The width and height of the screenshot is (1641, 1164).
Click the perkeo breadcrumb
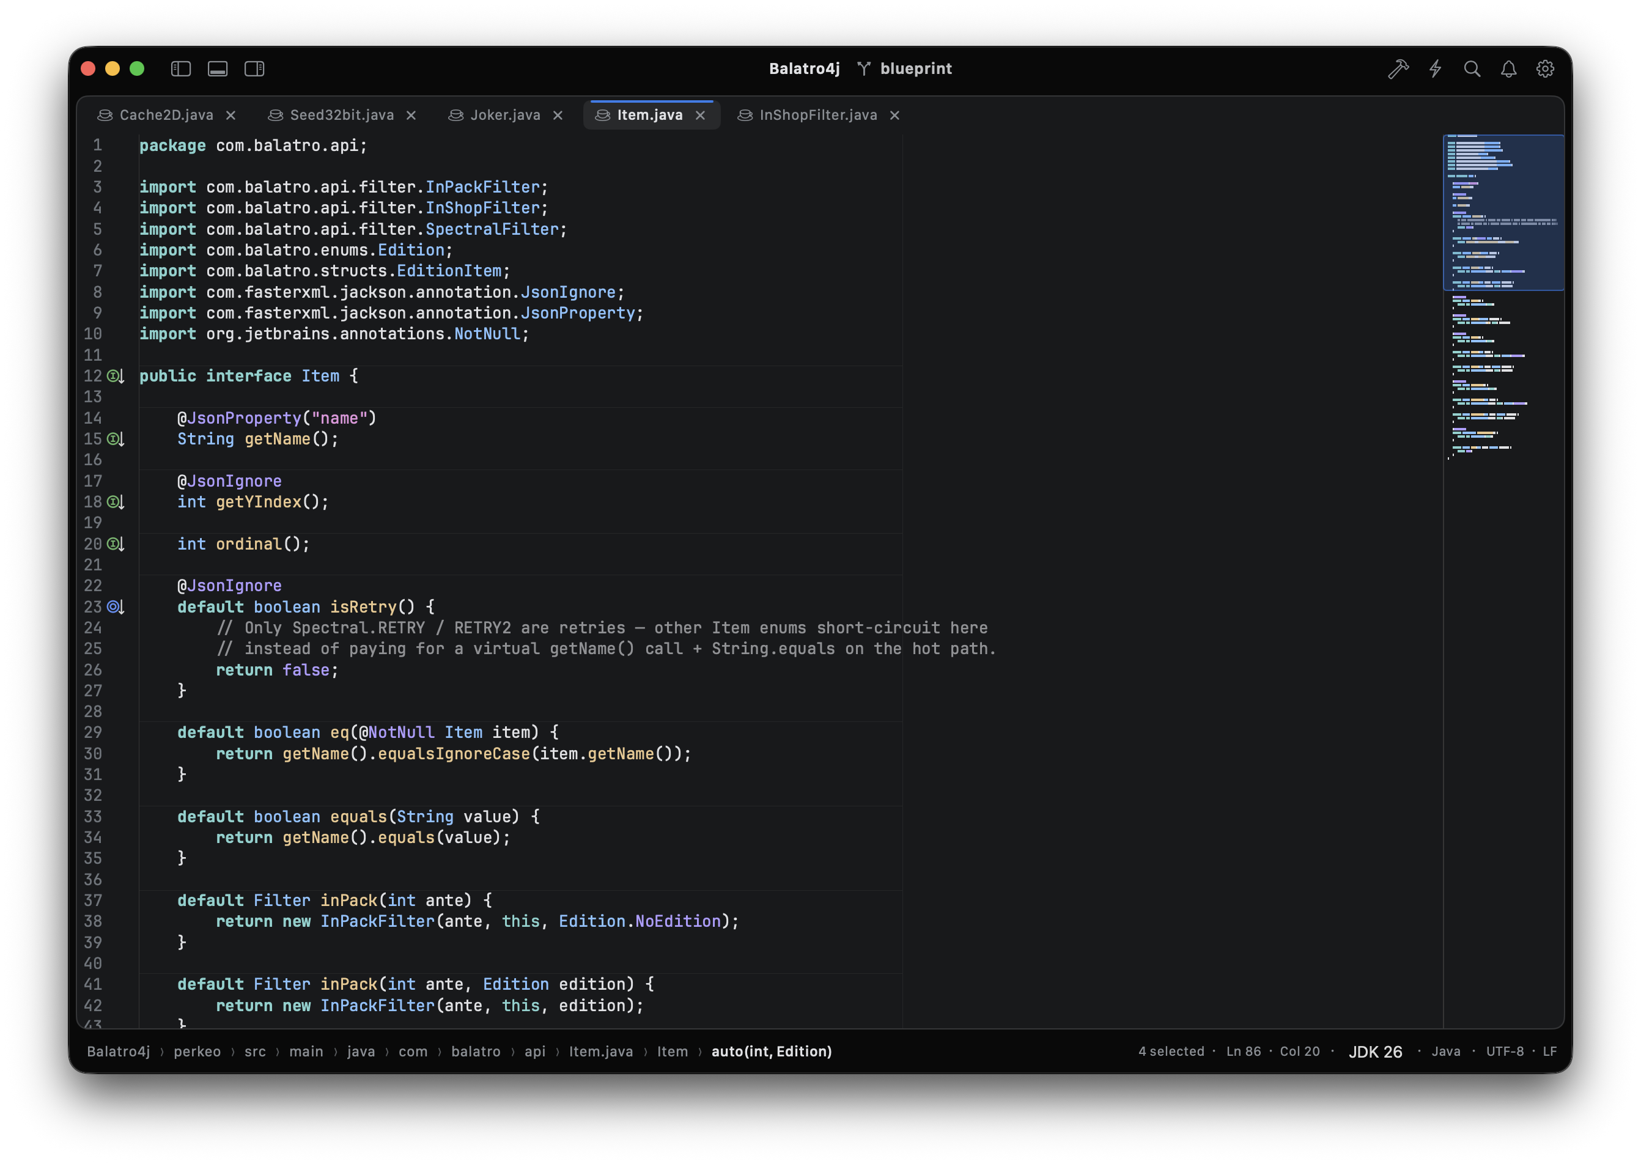tap(197, 1052)
